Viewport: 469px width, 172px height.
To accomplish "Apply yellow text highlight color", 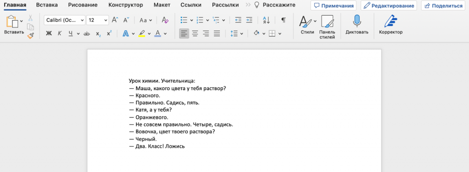I will pos(142,33).
